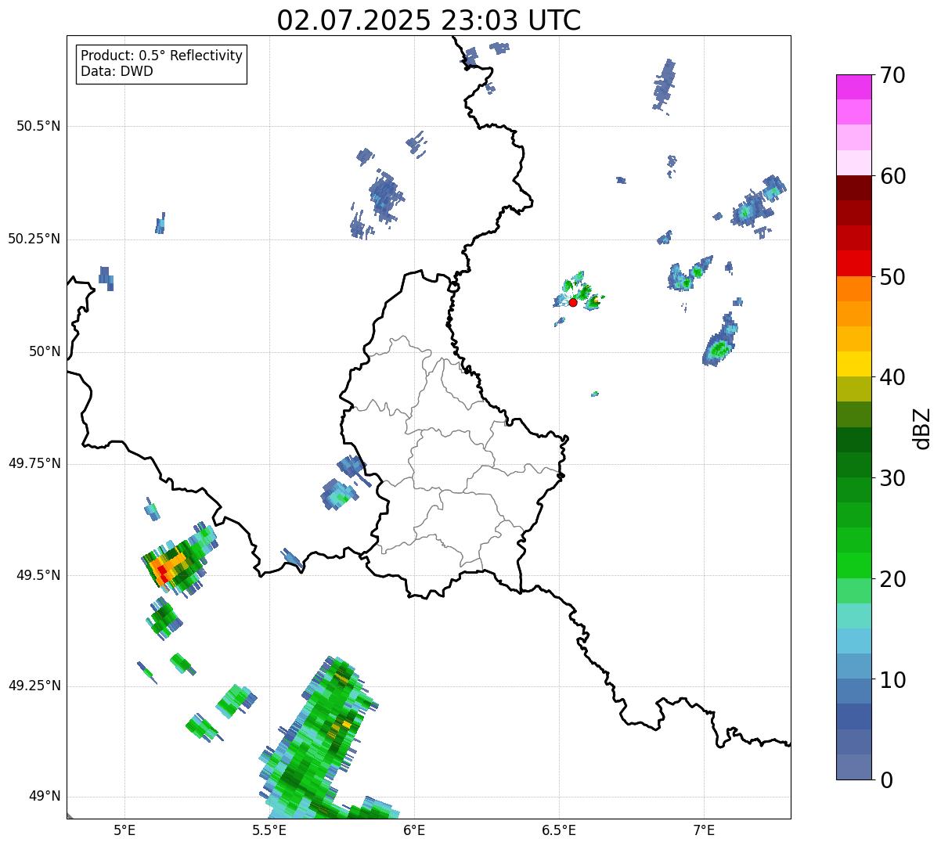Click the yellow colorbar swatch just above 40 dBZ
Image resolution: width=941 pixels, height=846 pixels.
[853, 365]
